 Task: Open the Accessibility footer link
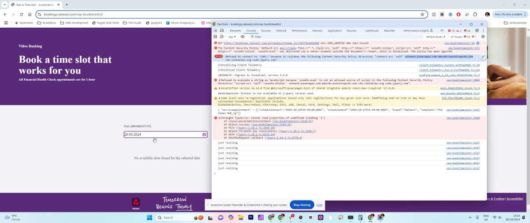tap(515, 199)
